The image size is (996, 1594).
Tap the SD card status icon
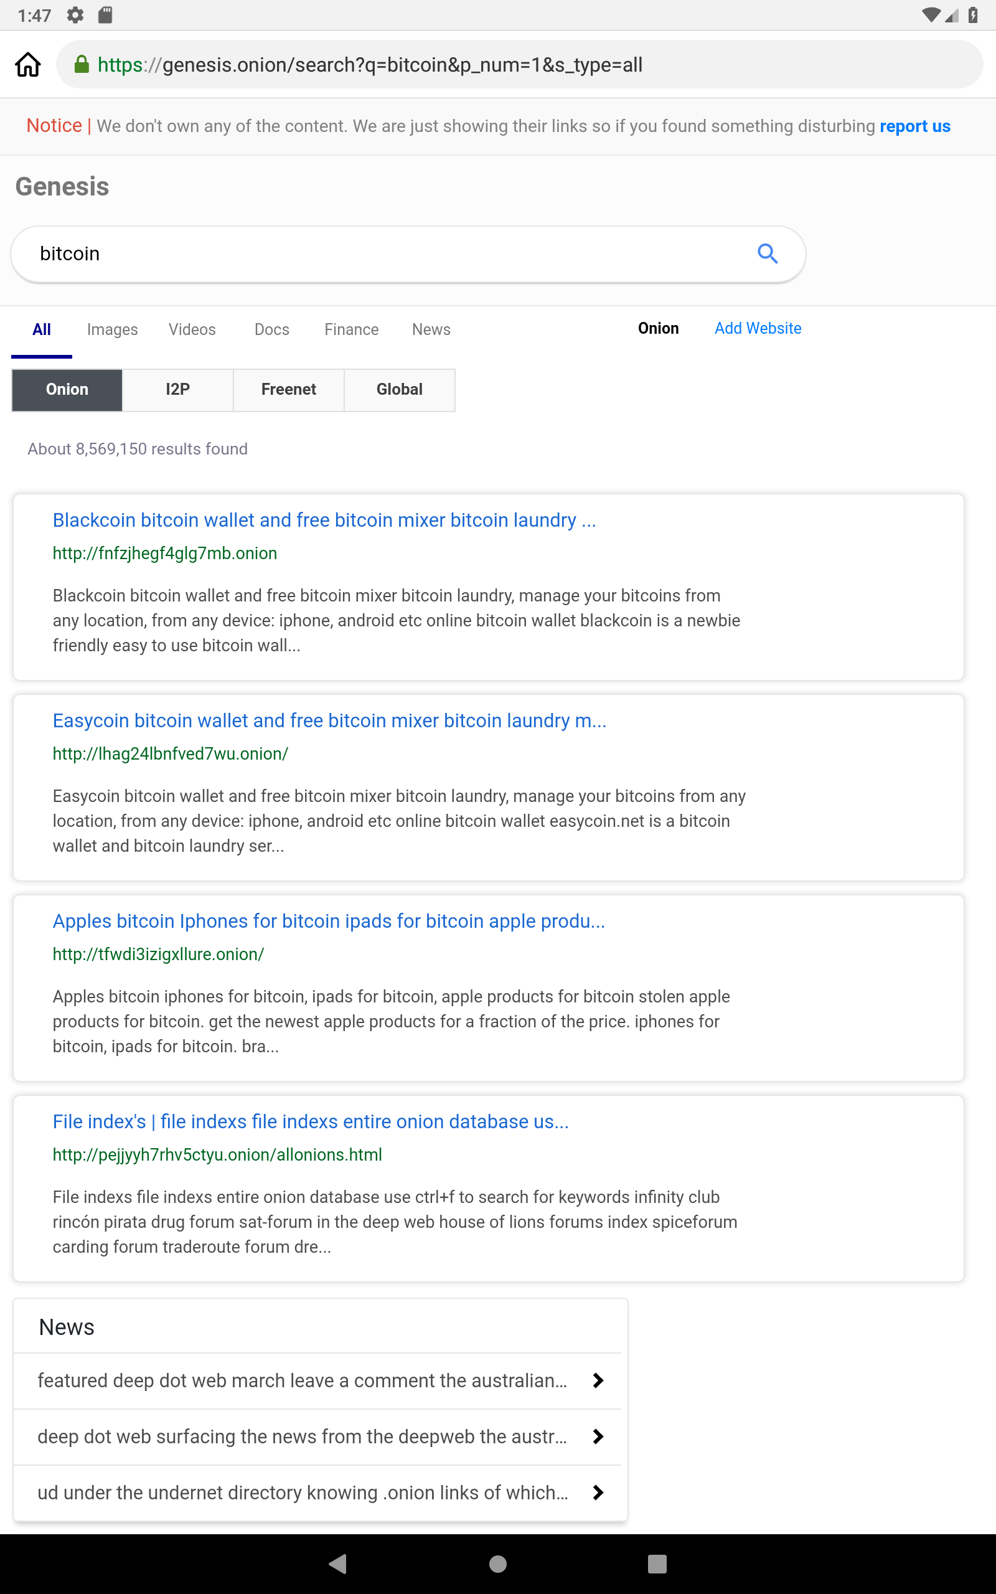105,14
